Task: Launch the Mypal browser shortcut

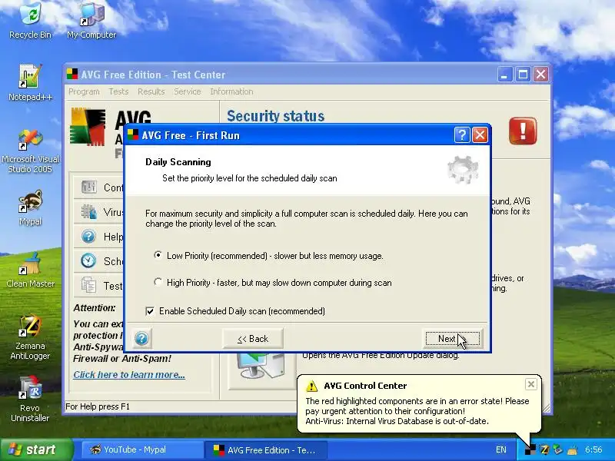Action: point(30,207)
